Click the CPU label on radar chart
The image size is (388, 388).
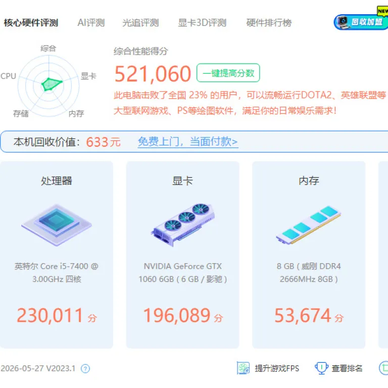(x=8, y=76)
